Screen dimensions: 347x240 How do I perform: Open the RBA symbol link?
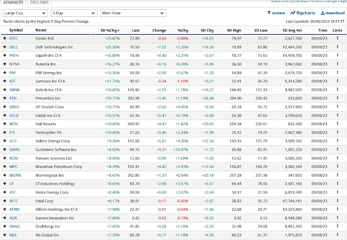click(x=13, y=235)
